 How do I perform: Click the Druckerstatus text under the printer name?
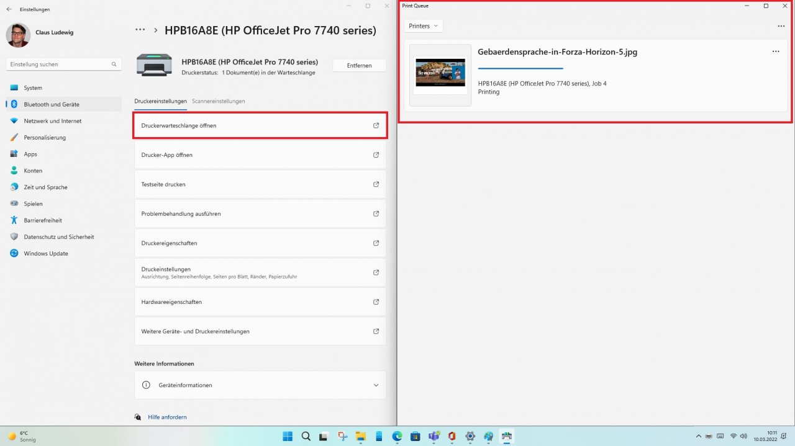(x=248, y=73)
